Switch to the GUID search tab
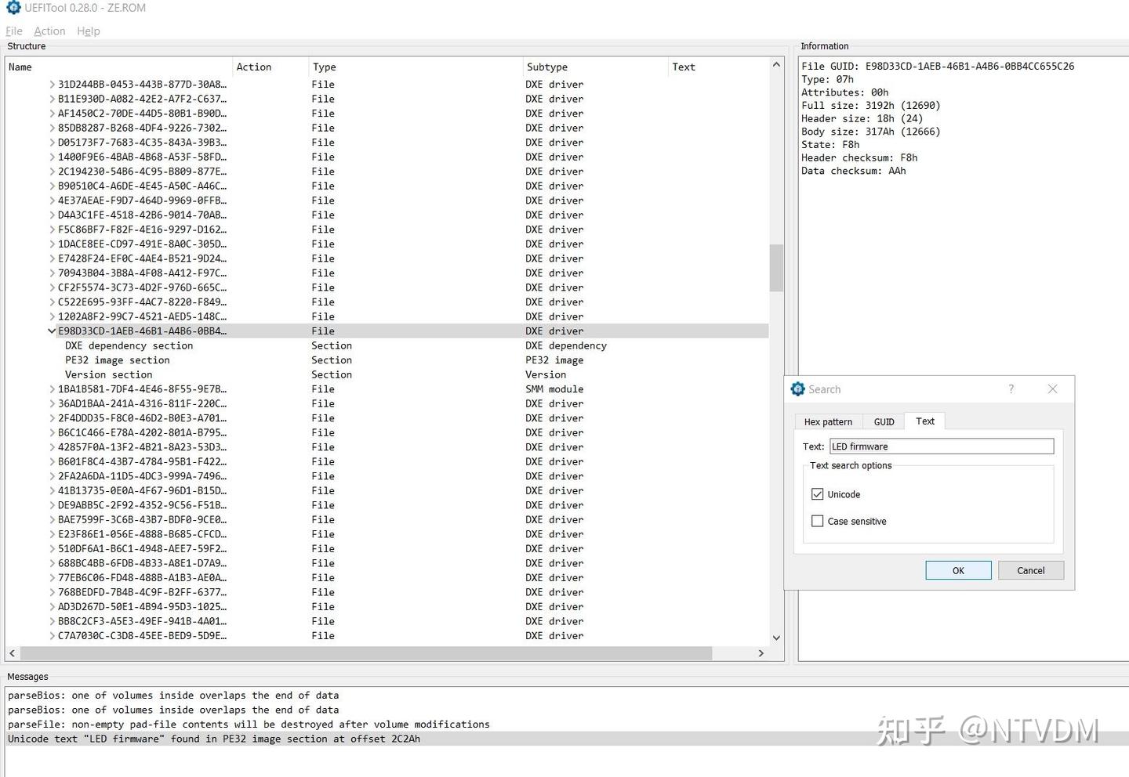This screenshot has height=777, width=1129. [x=884, y=421]
